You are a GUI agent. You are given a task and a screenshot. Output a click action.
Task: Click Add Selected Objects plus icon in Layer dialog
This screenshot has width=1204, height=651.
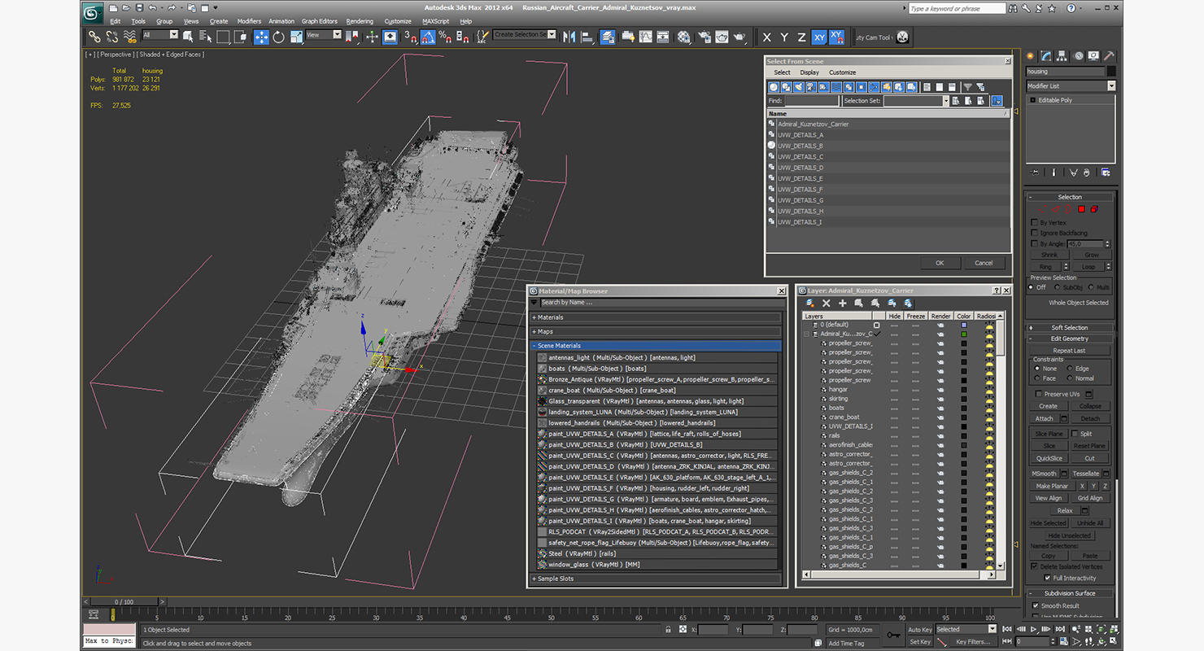click(843, 304)
